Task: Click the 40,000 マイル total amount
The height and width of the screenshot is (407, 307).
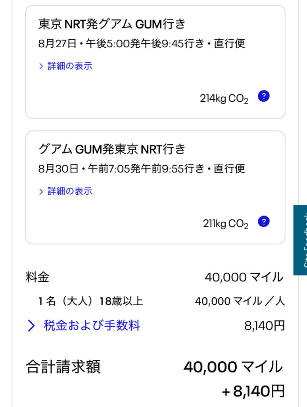Action: tap(233, 367)
